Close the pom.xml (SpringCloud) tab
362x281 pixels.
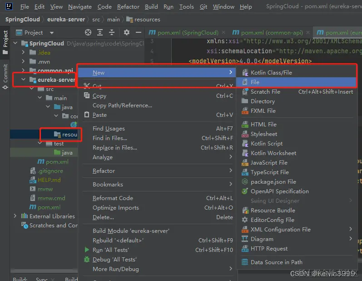coord(223,33)
